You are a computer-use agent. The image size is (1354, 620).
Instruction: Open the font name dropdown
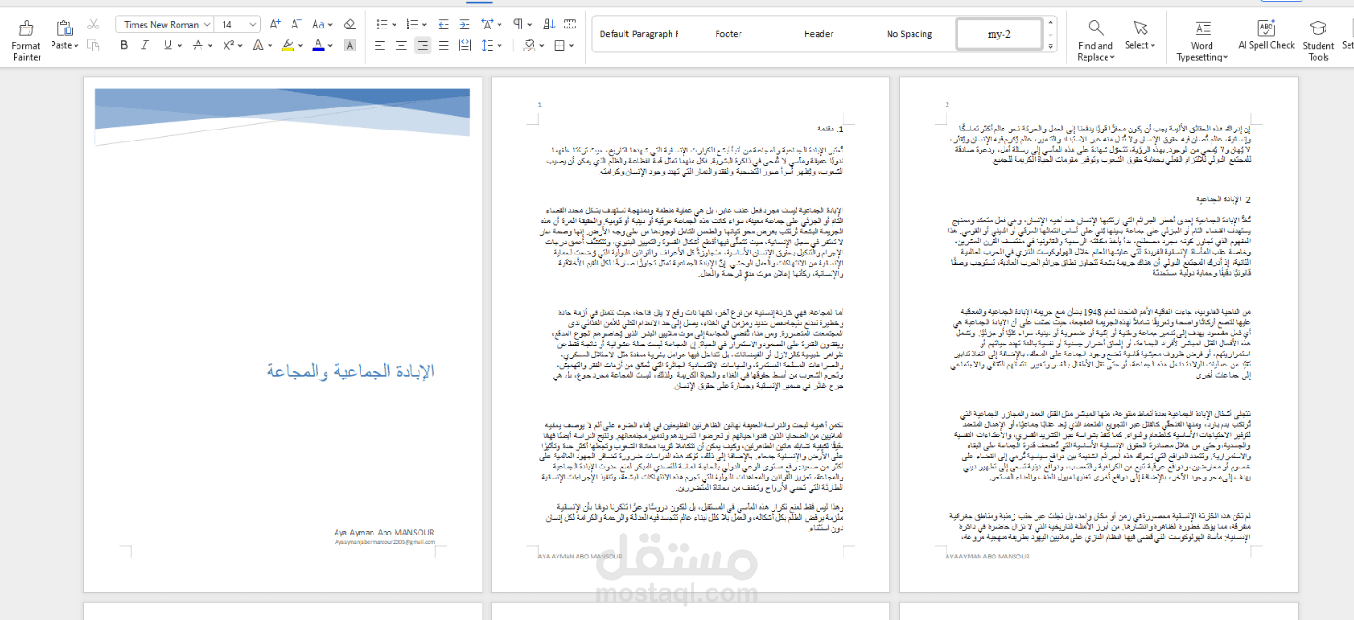[206, 24]
